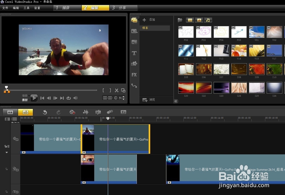Click the preview timecode field

tap(112, 98)
